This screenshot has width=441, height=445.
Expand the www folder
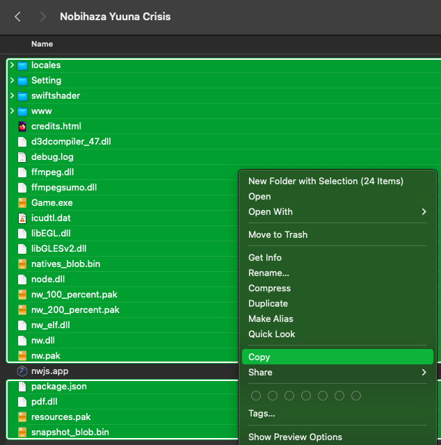(12, 111)
